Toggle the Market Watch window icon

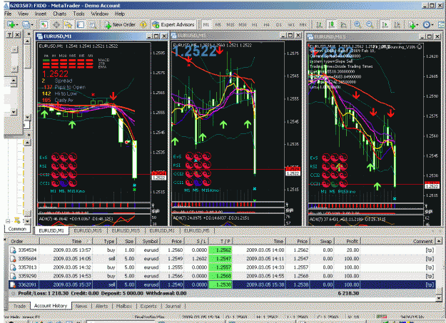44,25
